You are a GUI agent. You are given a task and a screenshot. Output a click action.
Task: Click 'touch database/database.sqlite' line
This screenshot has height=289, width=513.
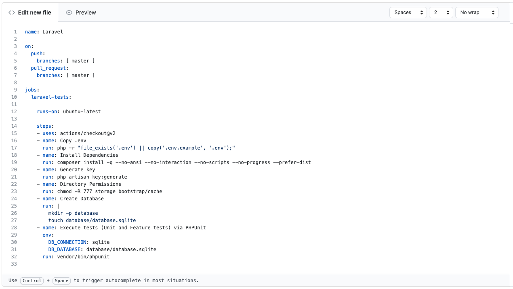[x=92, y=220]
